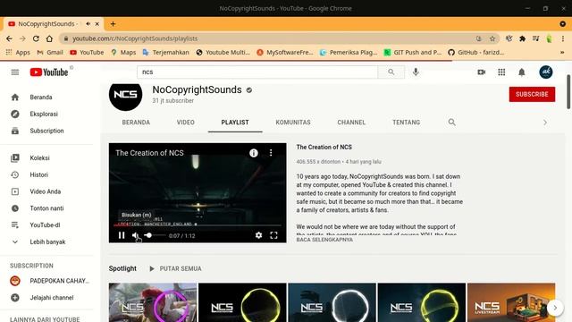Open Apps bookmarks shortcut
572x322 pixels.
18,52
